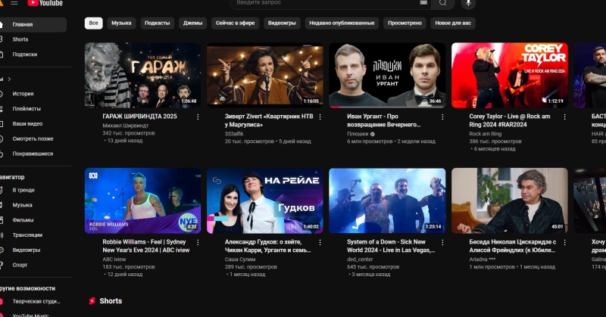
Task: Open В тренде in the sidebar
Action: click(x=23, y=190)
